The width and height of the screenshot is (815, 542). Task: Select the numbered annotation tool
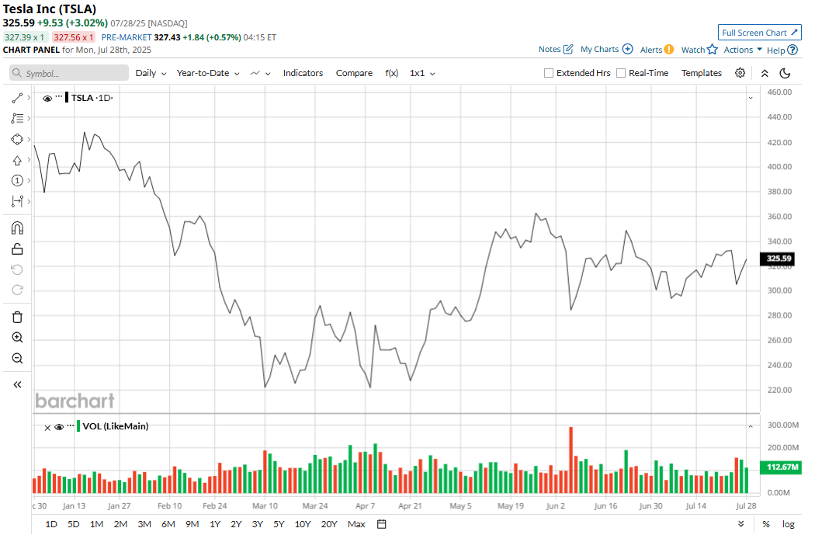(x=17, y=180)
